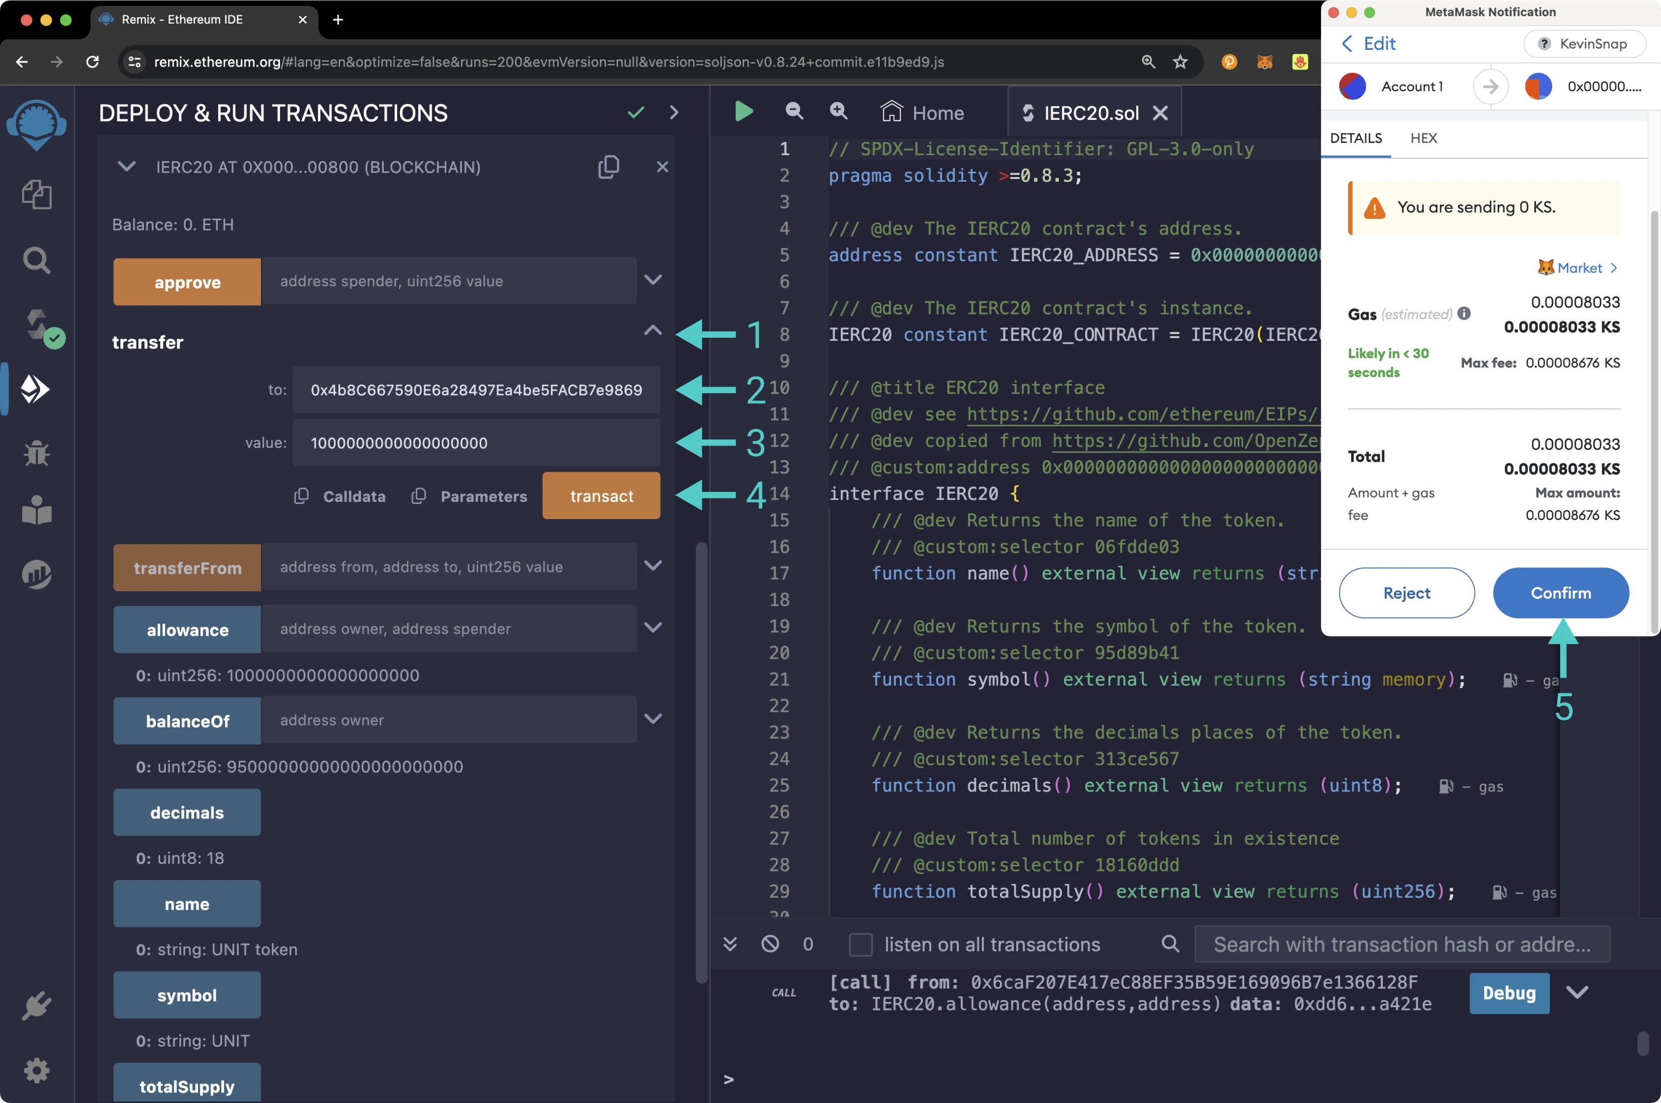Open the DETAILS tab in MetaMask
The image size is (1661, 1103).
(1356, 138)
